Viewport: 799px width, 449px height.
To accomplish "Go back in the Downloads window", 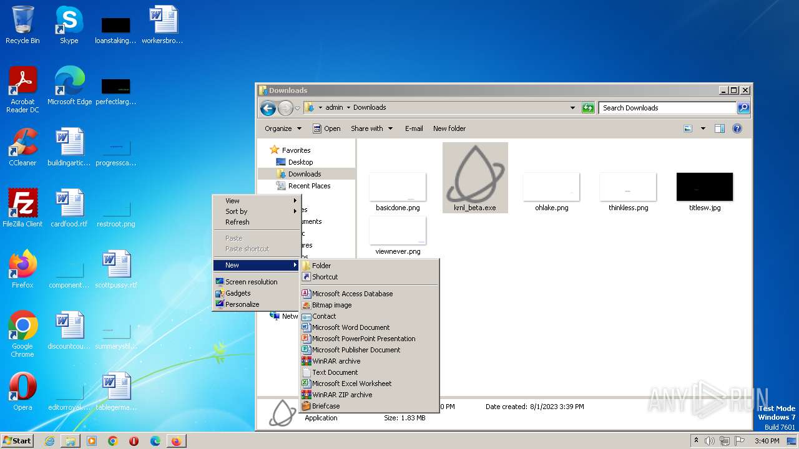I will (268, 108).
